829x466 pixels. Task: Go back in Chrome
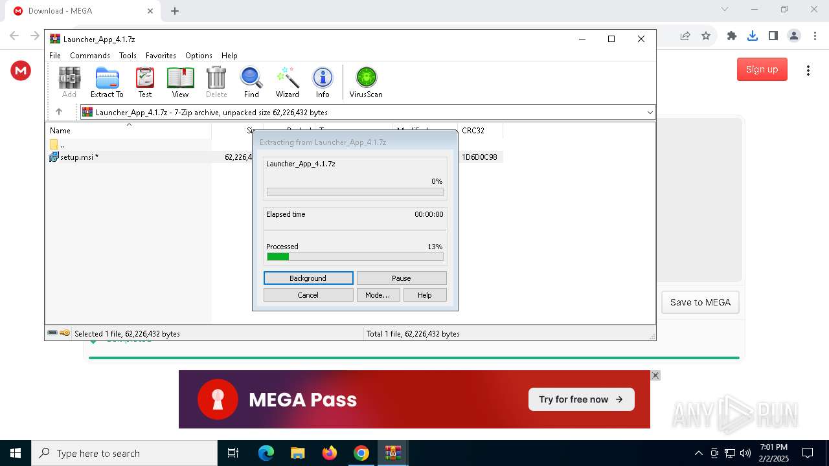tap(14, 36)
